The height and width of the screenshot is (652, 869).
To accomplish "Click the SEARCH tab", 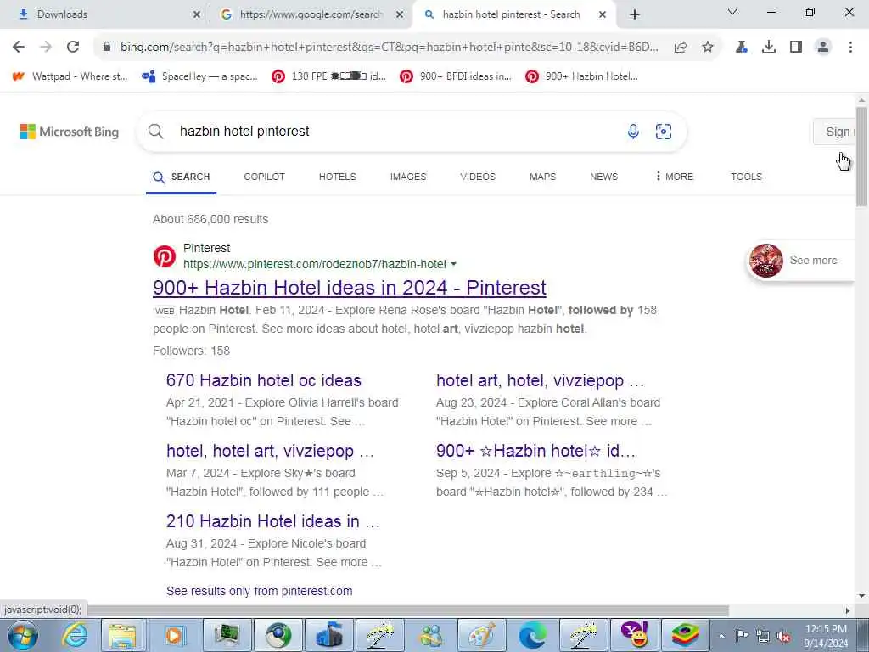I will tap(182, 177).
